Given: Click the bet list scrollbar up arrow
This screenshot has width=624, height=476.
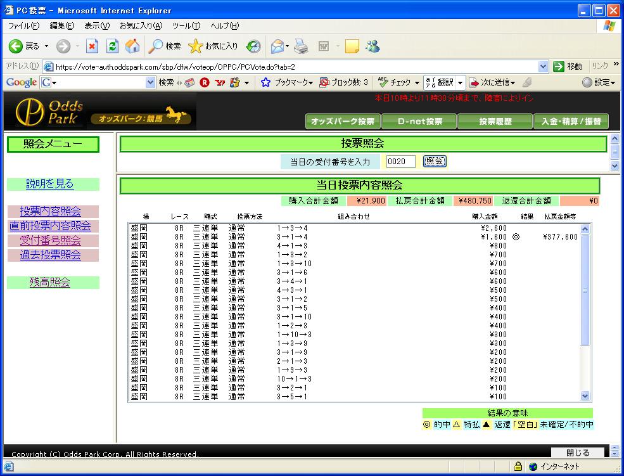Looking at the screenshot, I should (x=585, y=229).
